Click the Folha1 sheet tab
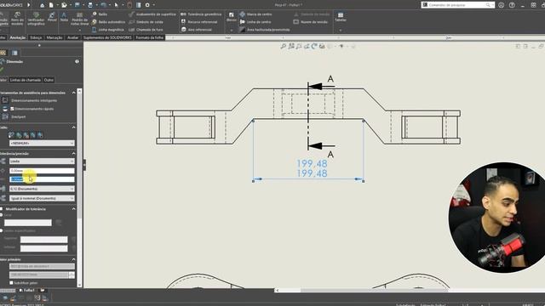 (27, 291)
